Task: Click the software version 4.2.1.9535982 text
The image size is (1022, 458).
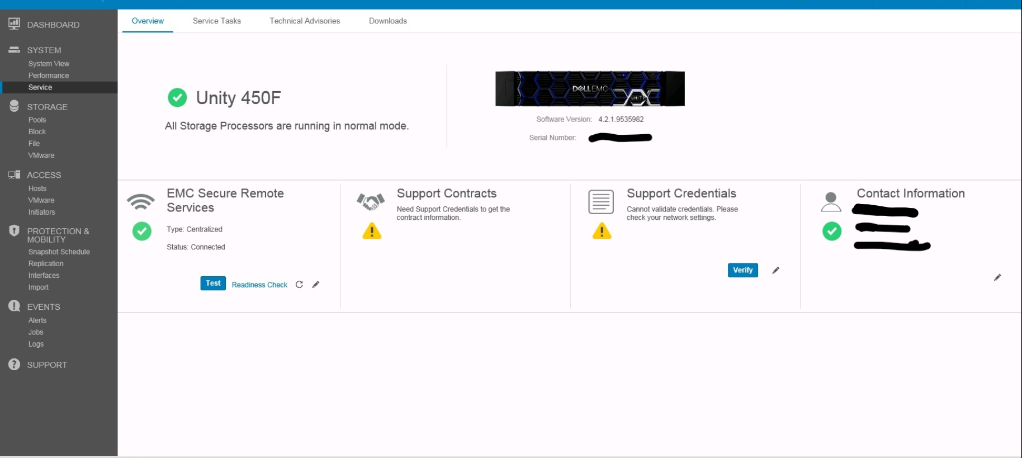Action: point(621,119)
